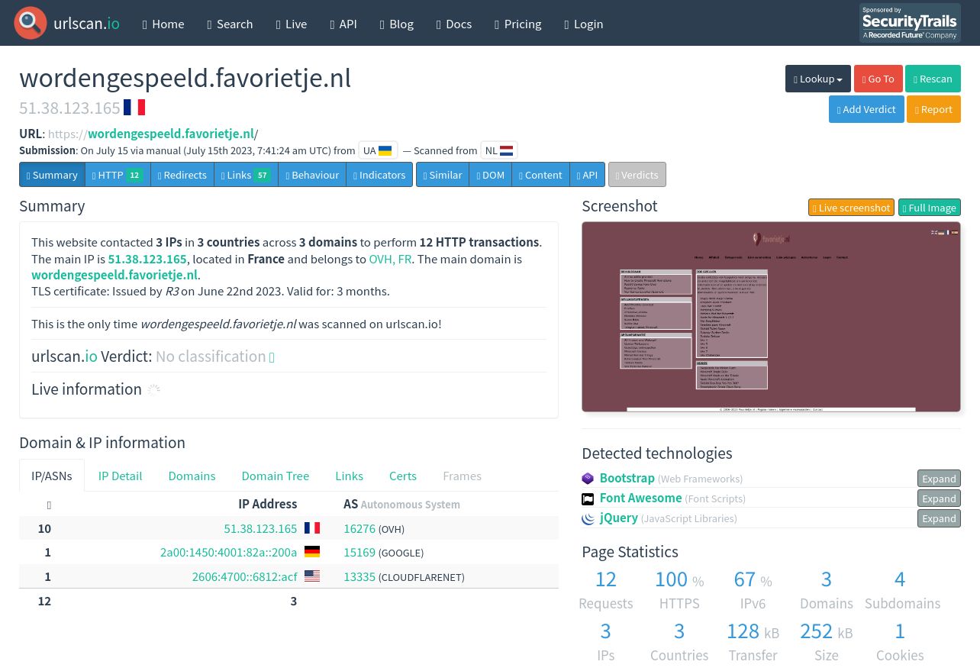Click the Bootstrap technology link
The image size is (980, 671).
click(627, 478)
